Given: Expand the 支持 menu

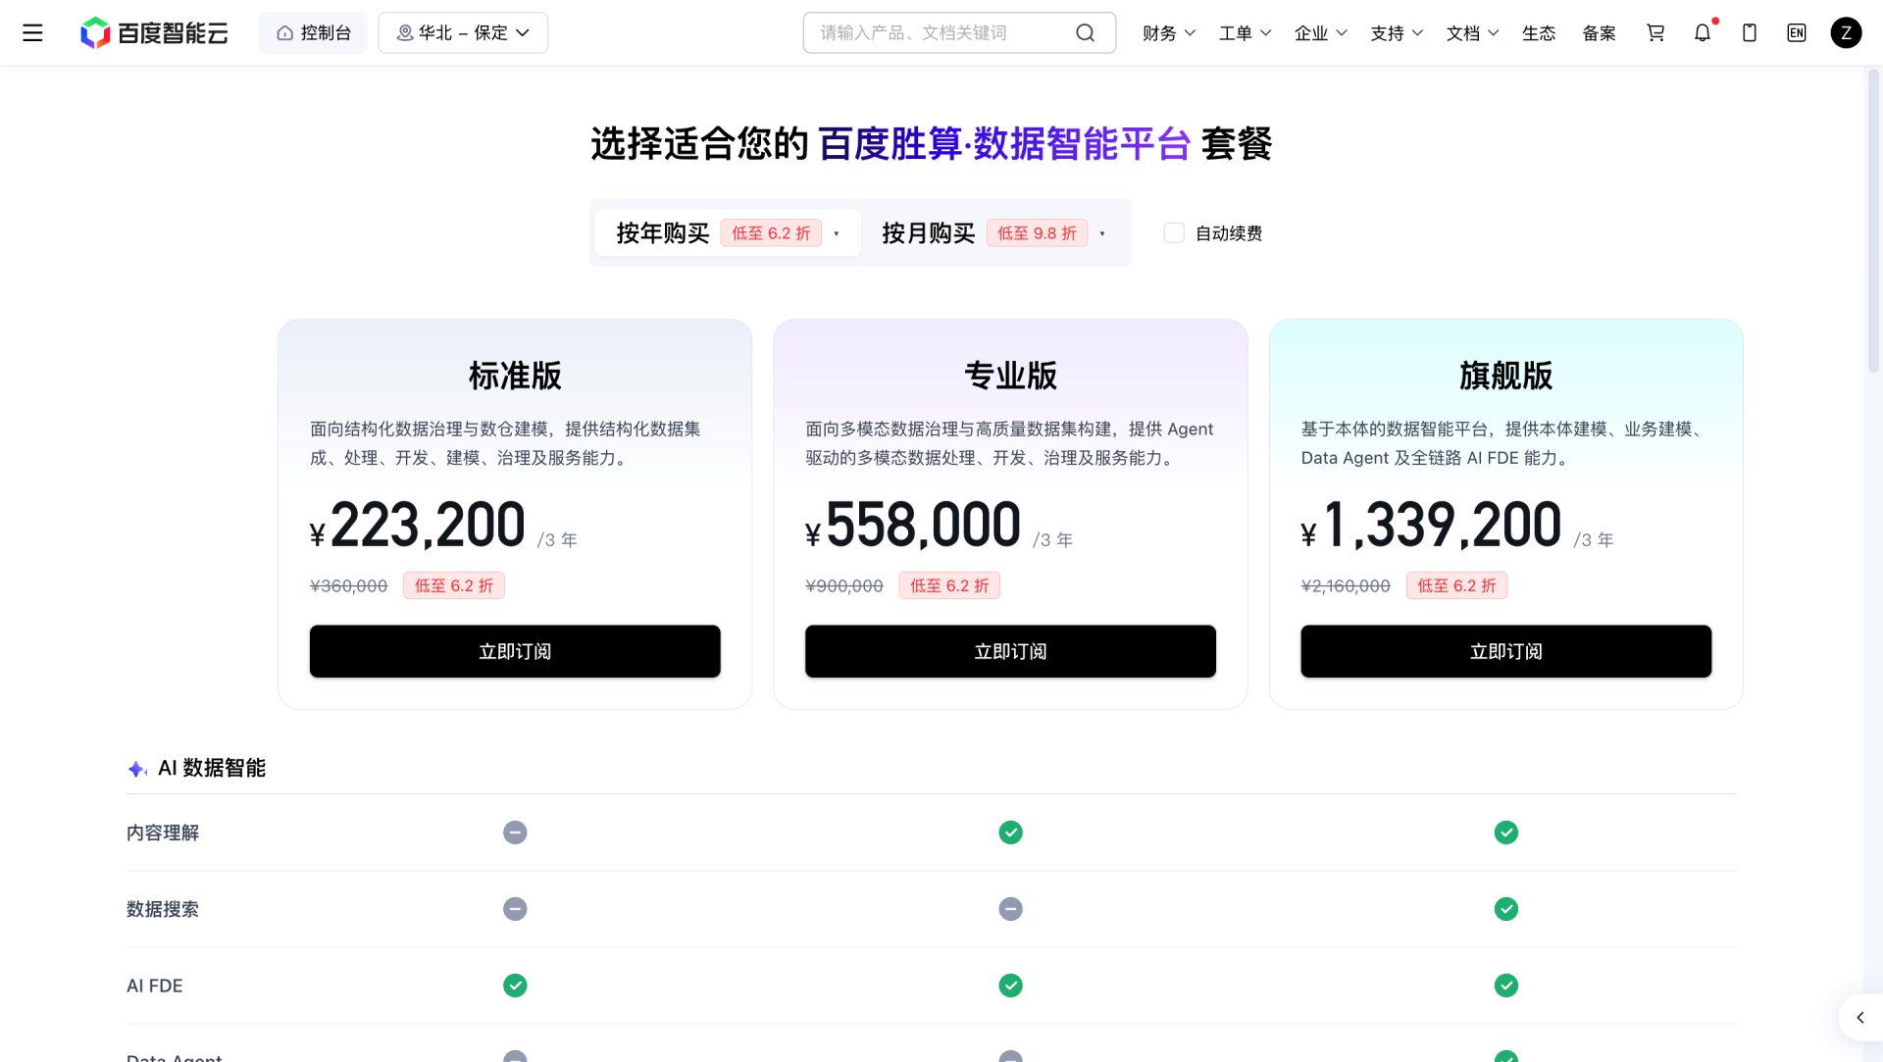Looking at the screenshot, I should (x=1397, y=32).
